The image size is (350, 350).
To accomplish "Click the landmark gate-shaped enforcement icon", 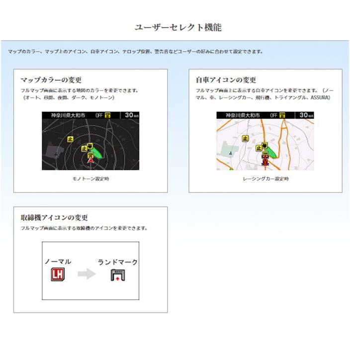I will coord(118,275).
